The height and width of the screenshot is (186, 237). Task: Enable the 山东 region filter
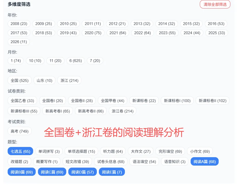(x=44, y=80)
